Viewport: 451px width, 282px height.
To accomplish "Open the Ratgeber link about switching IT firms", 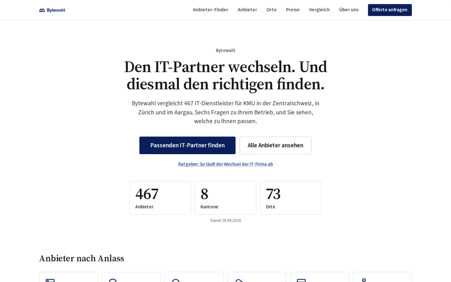I will 225,164.
